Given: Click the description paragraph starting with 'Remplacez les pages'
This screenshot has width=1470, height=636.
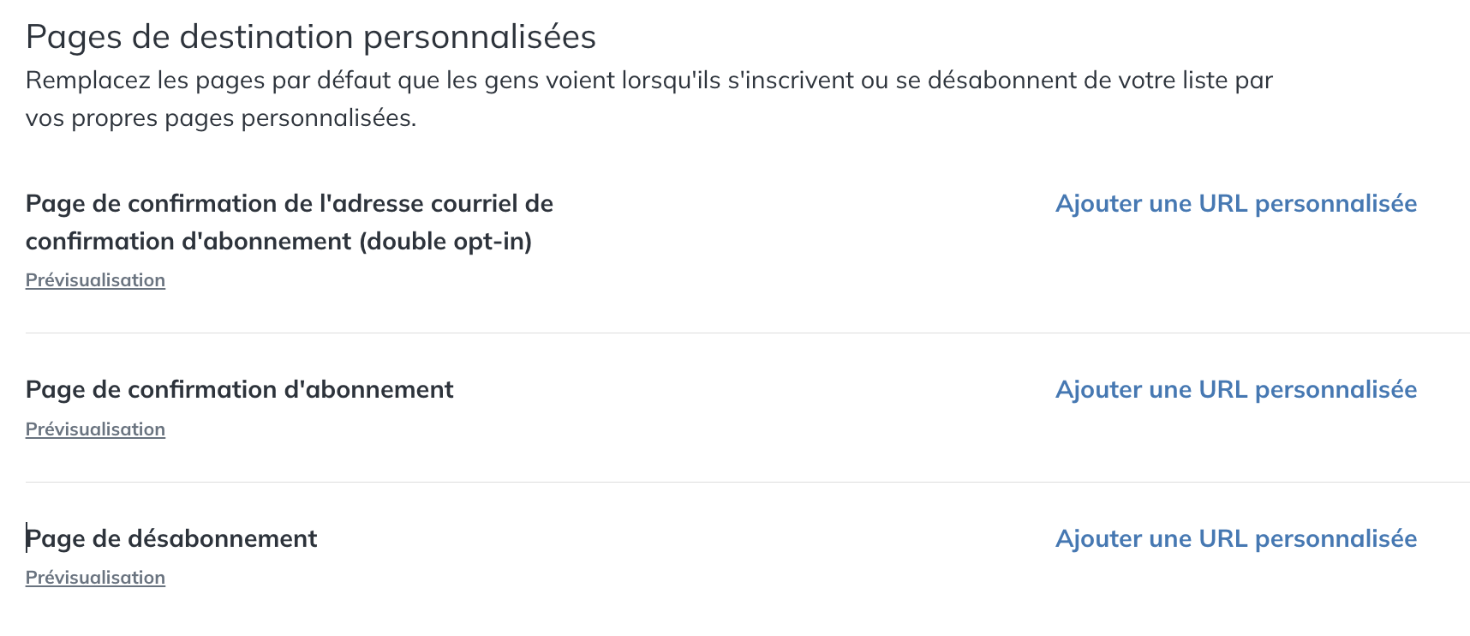Looking at the screenshot, I should point(648,81).
